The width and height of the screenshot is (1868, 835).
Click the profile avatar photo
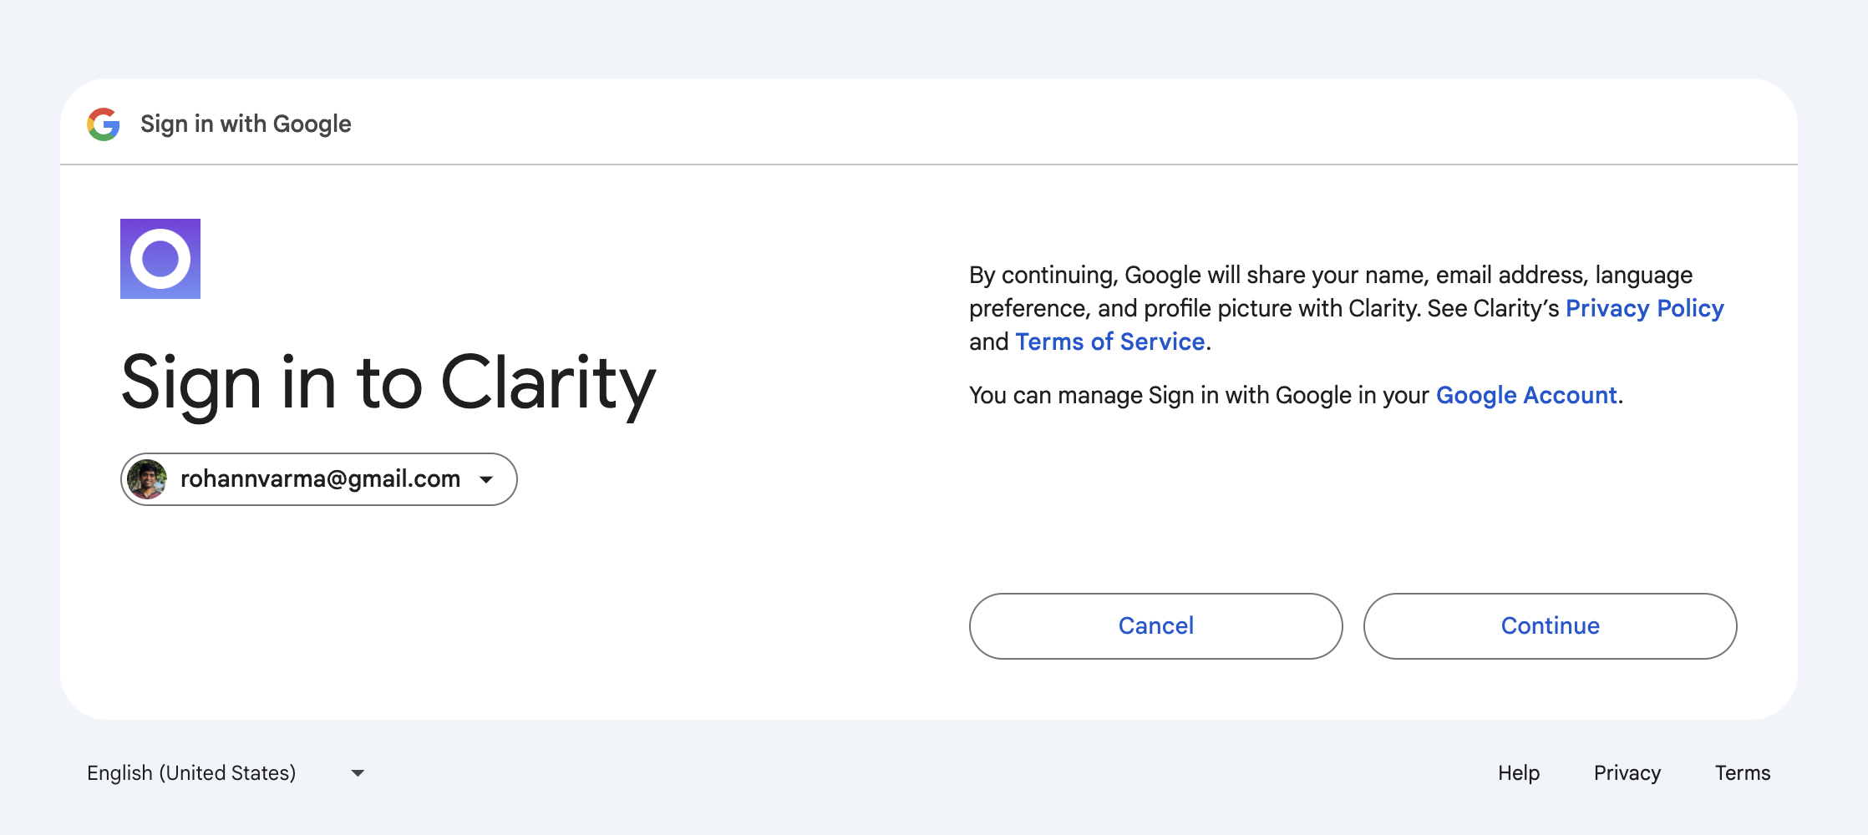click(x=147, y=479)
